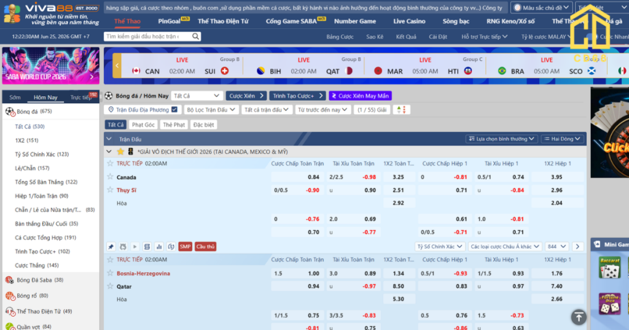Click the Viva88 logo
The width and height of the screenshot is (629, 330).
click(51, 13)
